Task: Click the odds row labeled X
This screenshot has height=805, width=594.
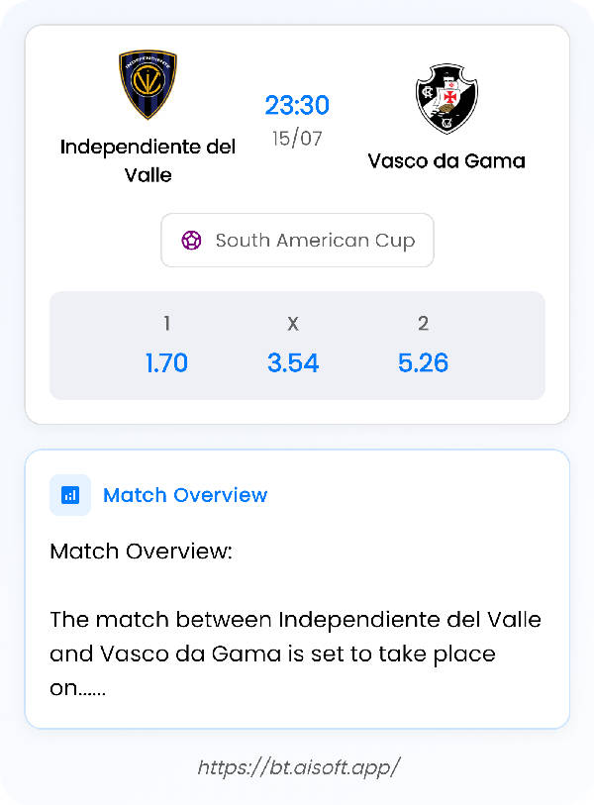Action: coord(293,323)
